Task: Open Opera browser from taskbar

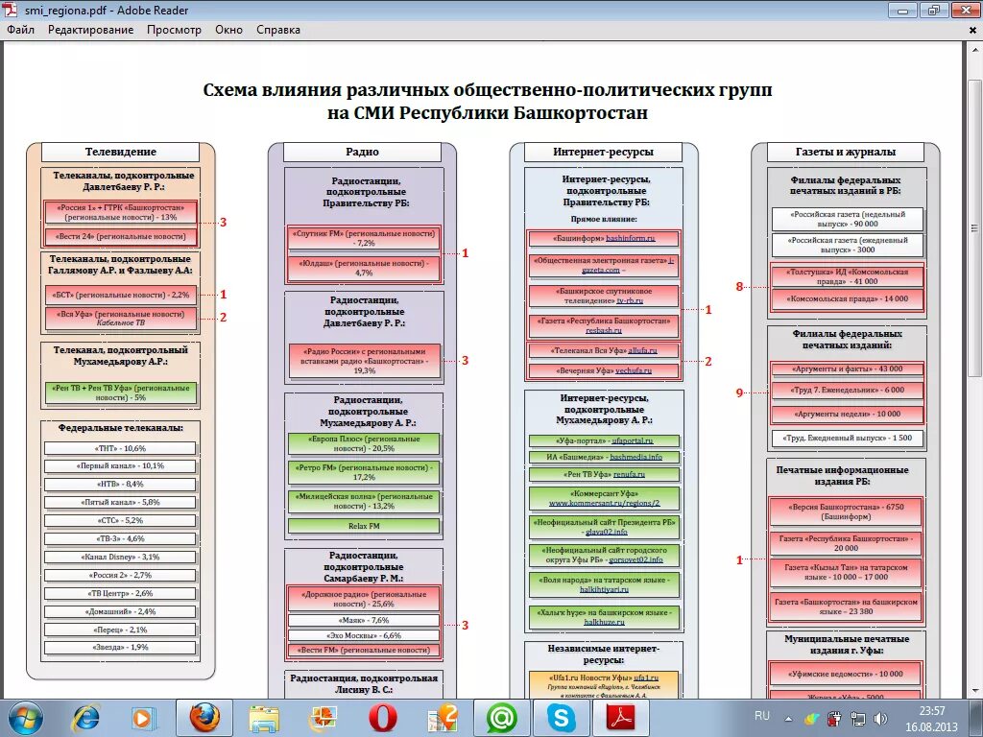Action: (x=383, y=718)
